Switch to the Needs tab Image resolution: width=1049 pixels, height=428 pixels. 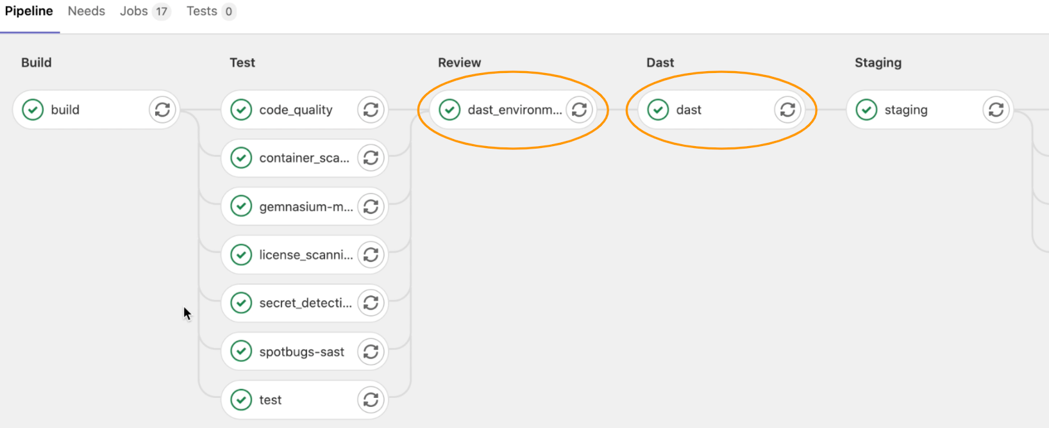coord(87,12)
